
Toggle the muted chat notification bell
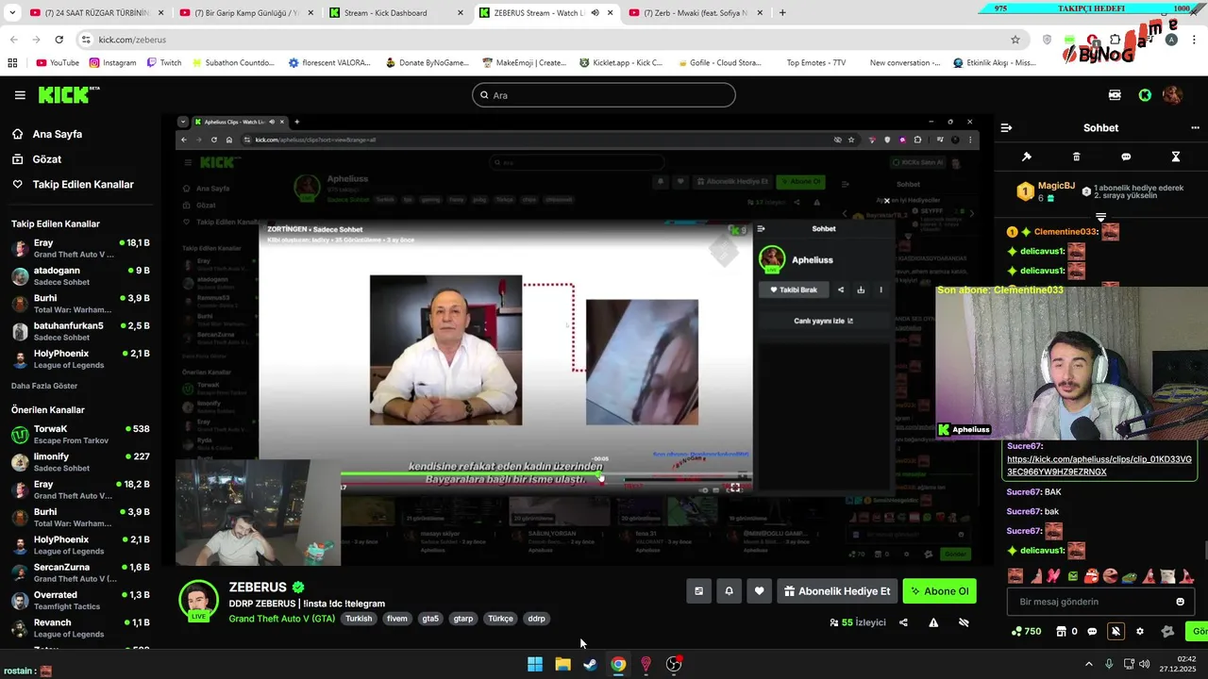[1116, 631]
